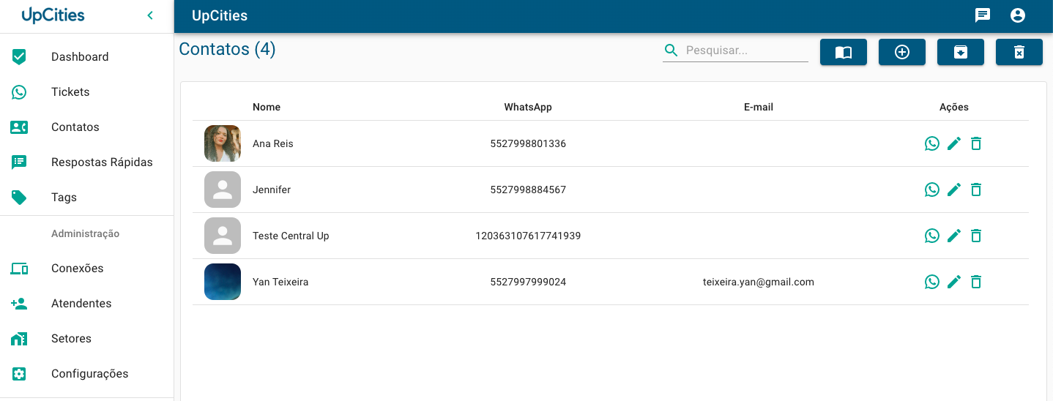Click phone number 5527997999024
1053x401 pixels.
pos(528,282)
